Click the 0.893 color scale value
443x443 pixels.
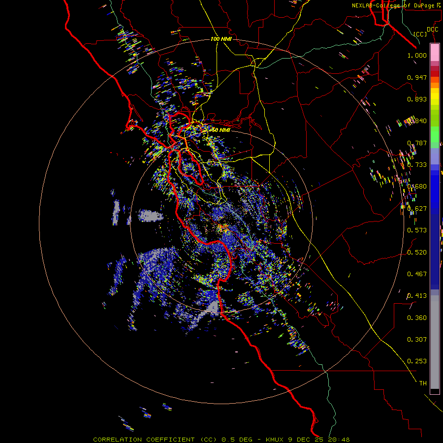(417, 99)
